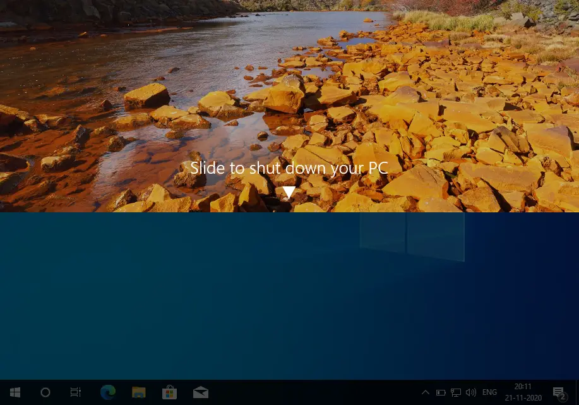This screenshot has width=579, height=405.
Task: Open Task View in the taskbar
Action: click(75, 392)
